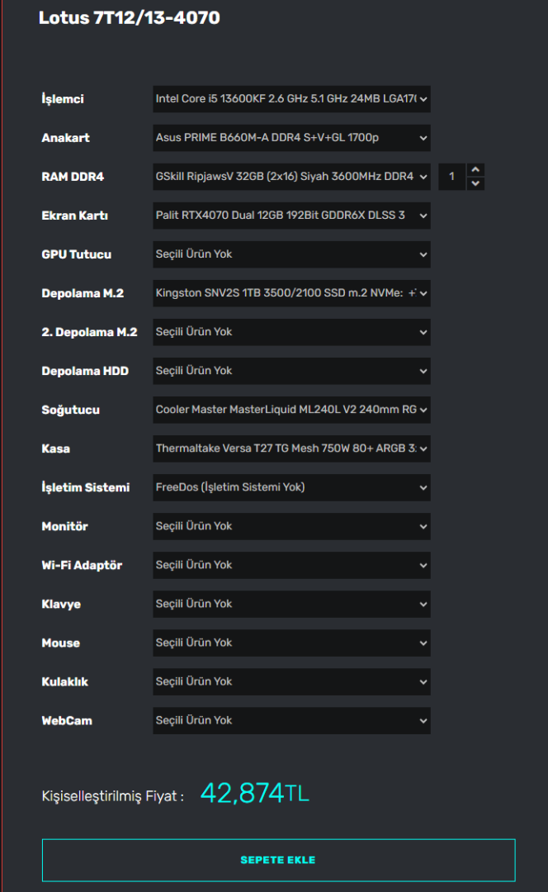Open the GPU Tutucu dropdown
Image resolution: width=548 pixels, height=892 pixels.
pyautogui.click(x=291, y=254)
